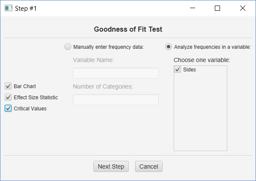Close the Step #1 dialog
256x181 pixels.
[x=243, y=8]
